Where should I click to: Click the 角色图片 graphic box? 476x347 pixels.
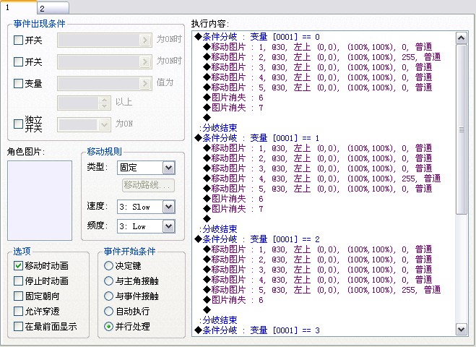(x=40, y=200)
